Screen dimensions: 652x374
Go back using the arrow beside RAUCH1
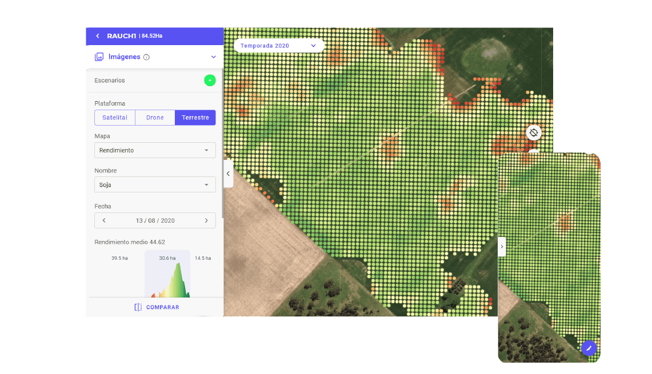pyautogui.click(x=98, y=36)
